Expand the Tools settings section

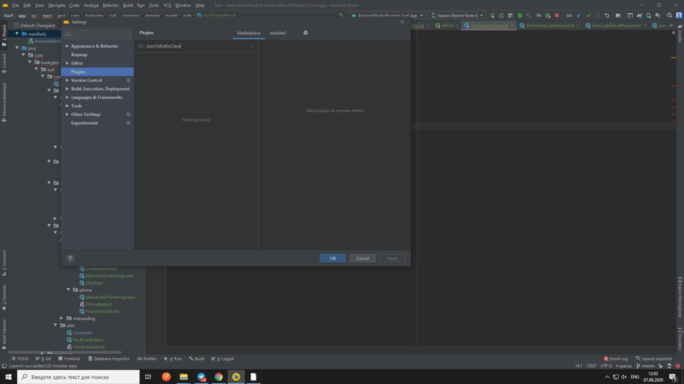coord(67,106)
